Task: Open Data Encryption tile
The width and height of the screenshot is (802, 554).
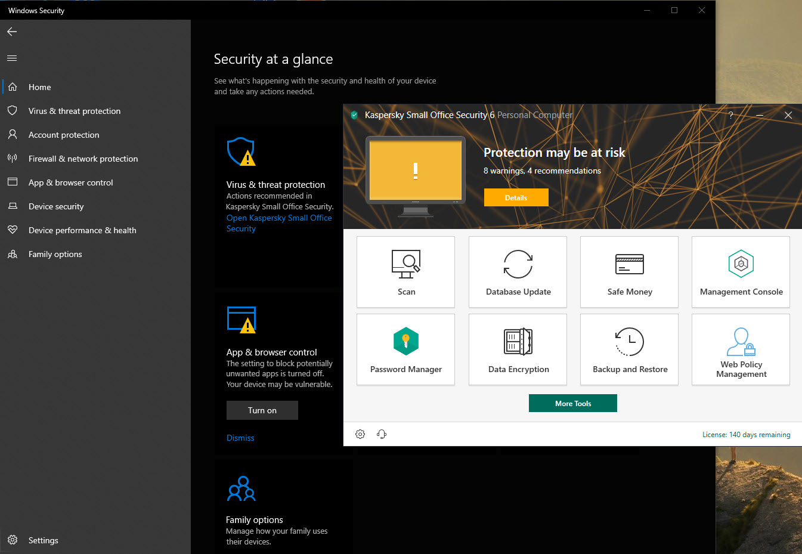Action: tap(518, 349)
